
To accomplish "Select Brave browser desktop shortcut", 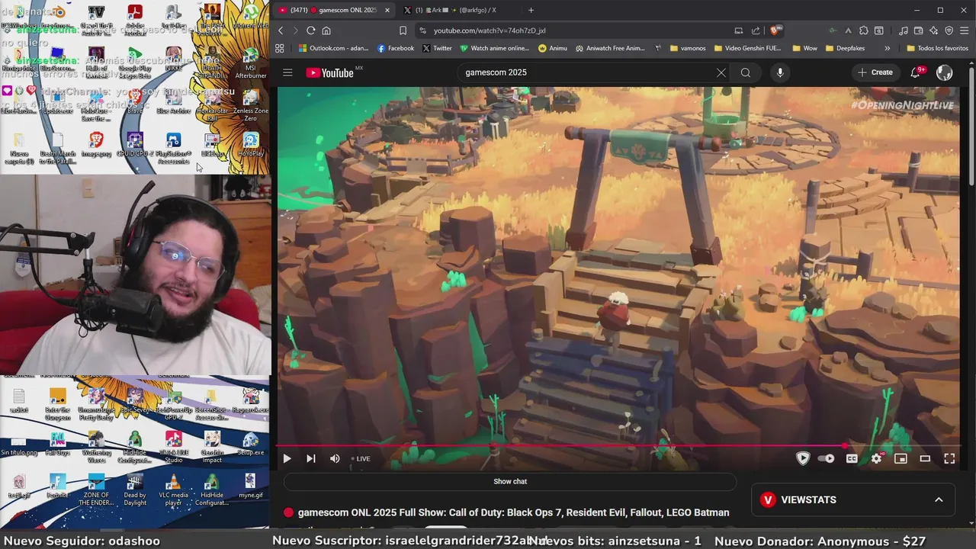I will (x=135, y=101).
